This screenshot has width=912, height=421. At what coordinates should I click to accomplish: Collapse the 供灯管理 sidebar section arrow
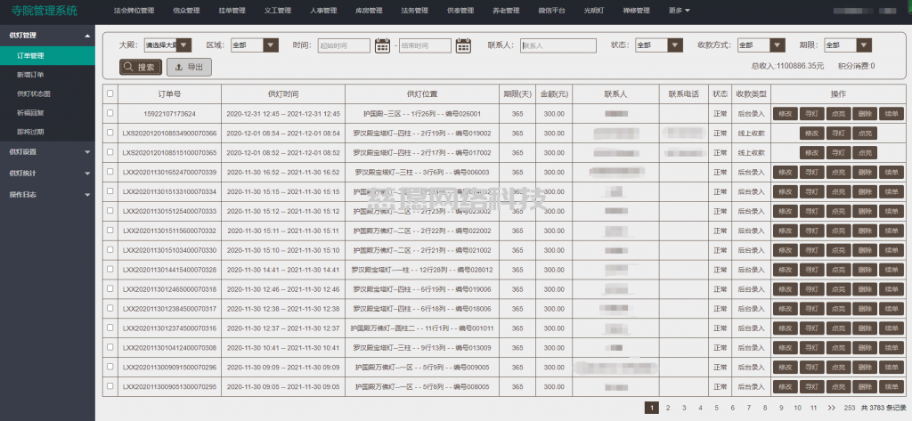pyautogui.click(x=86, y=36)
